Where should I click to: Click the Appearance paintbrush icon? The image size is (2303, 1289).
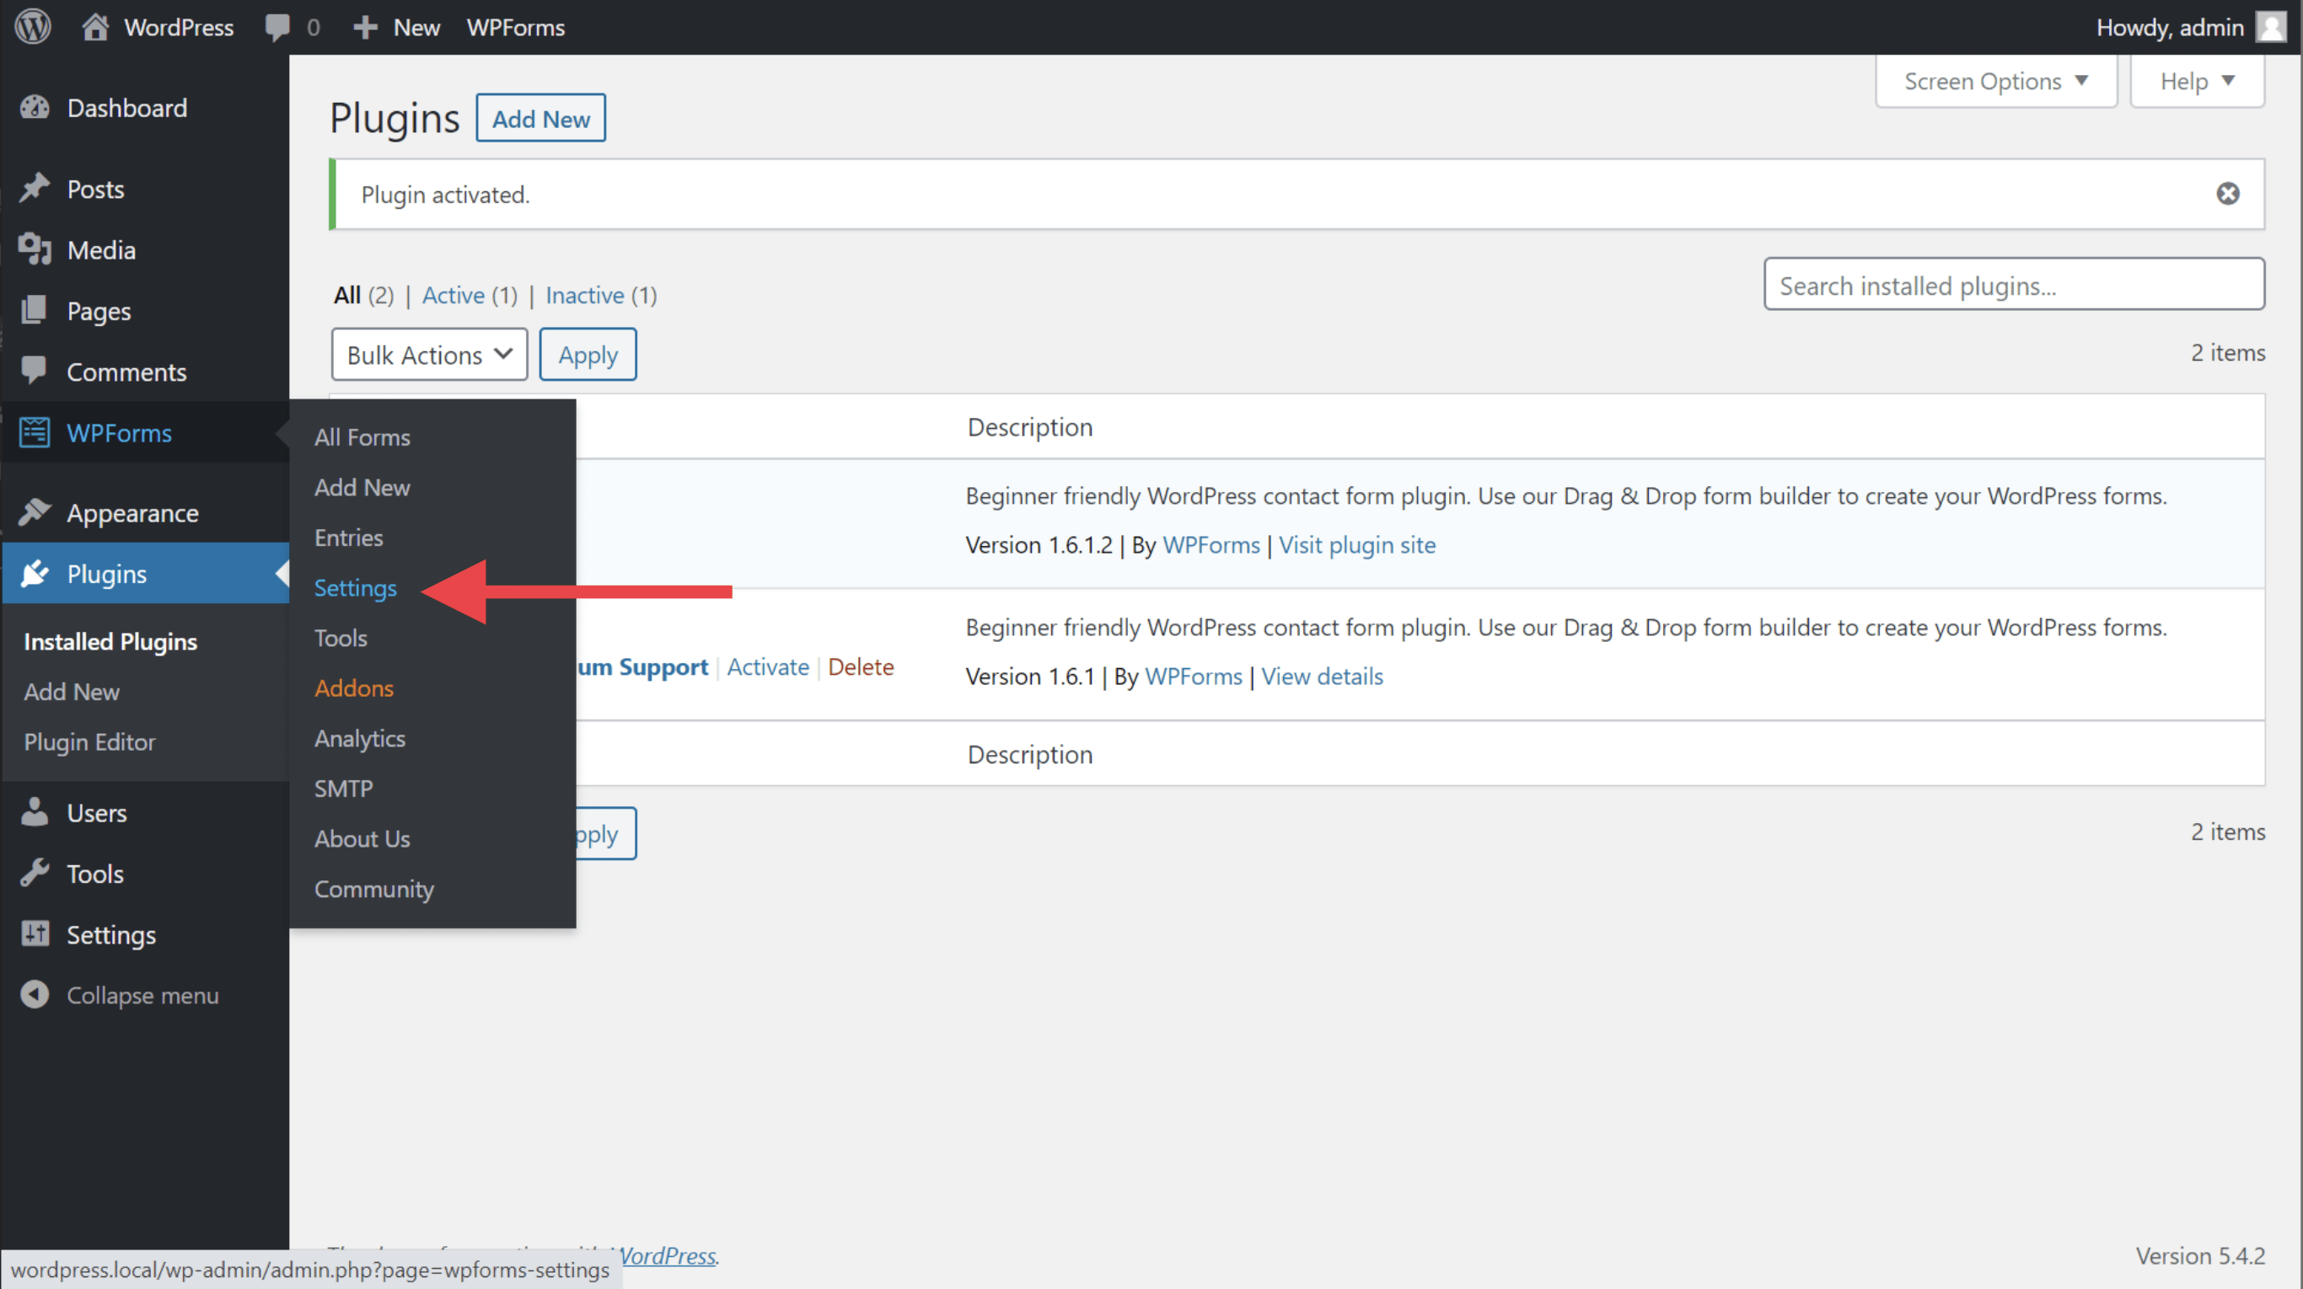coord(35,512)
